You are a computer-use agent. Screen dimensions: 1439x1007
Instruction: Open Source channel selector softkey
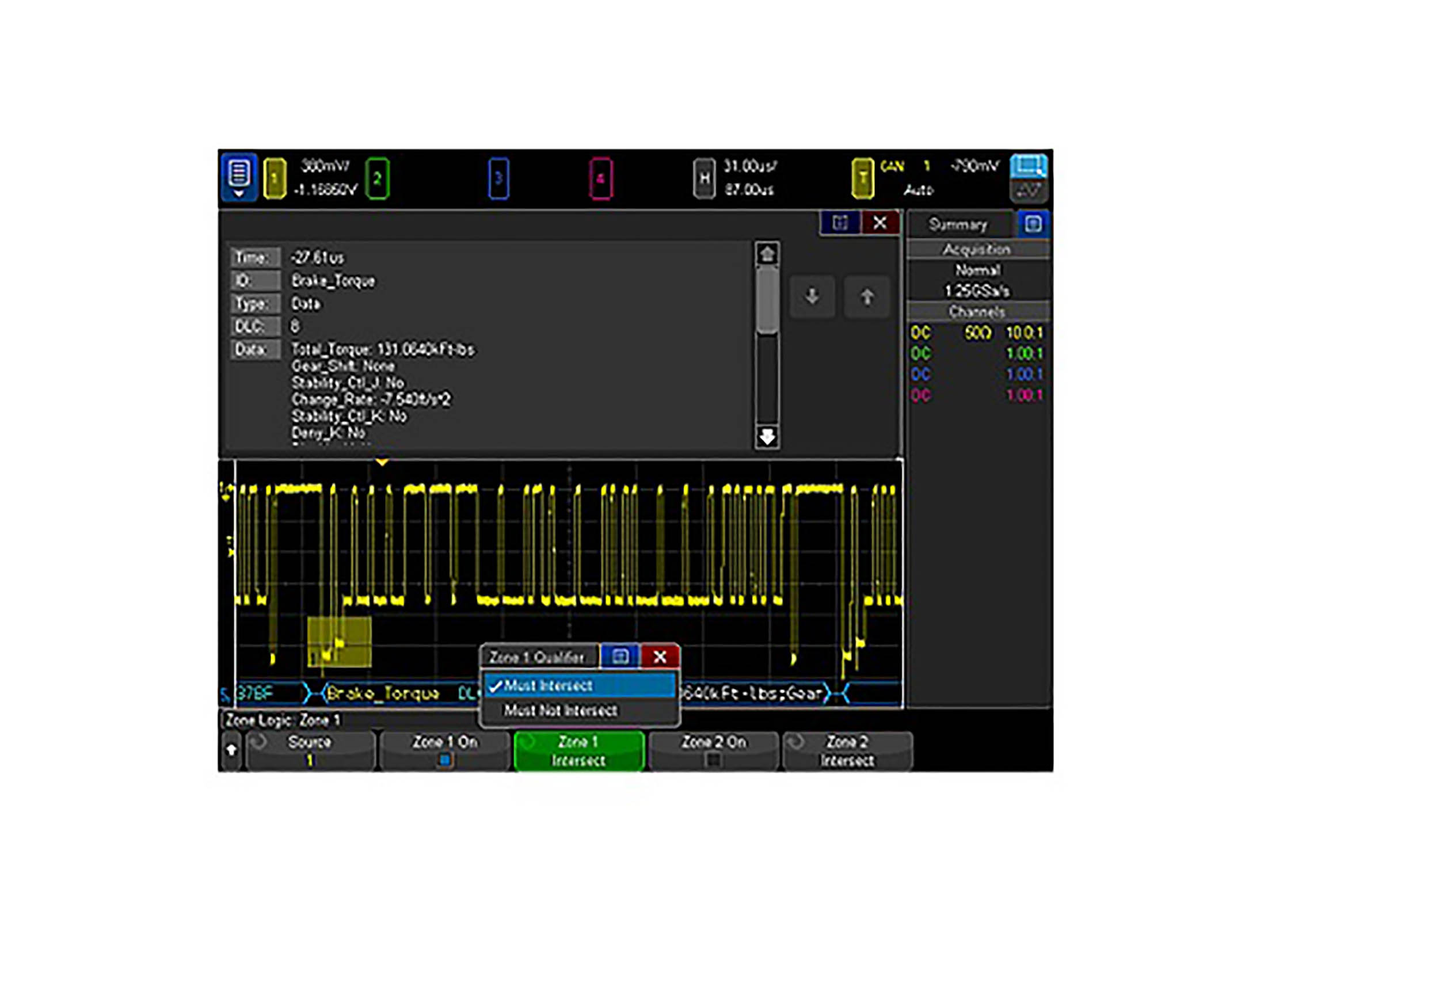[310, 750]
